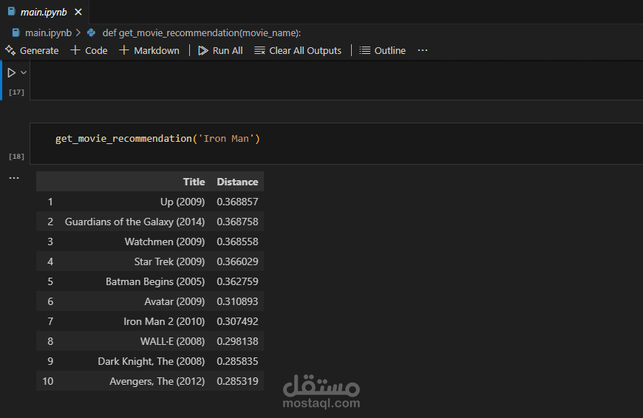Image resolution: width=643 pixels, height=418 pixels.
Task: Click the get_movie_recommendation('Iron Man') code line
Action: click(x=157, y=139)
